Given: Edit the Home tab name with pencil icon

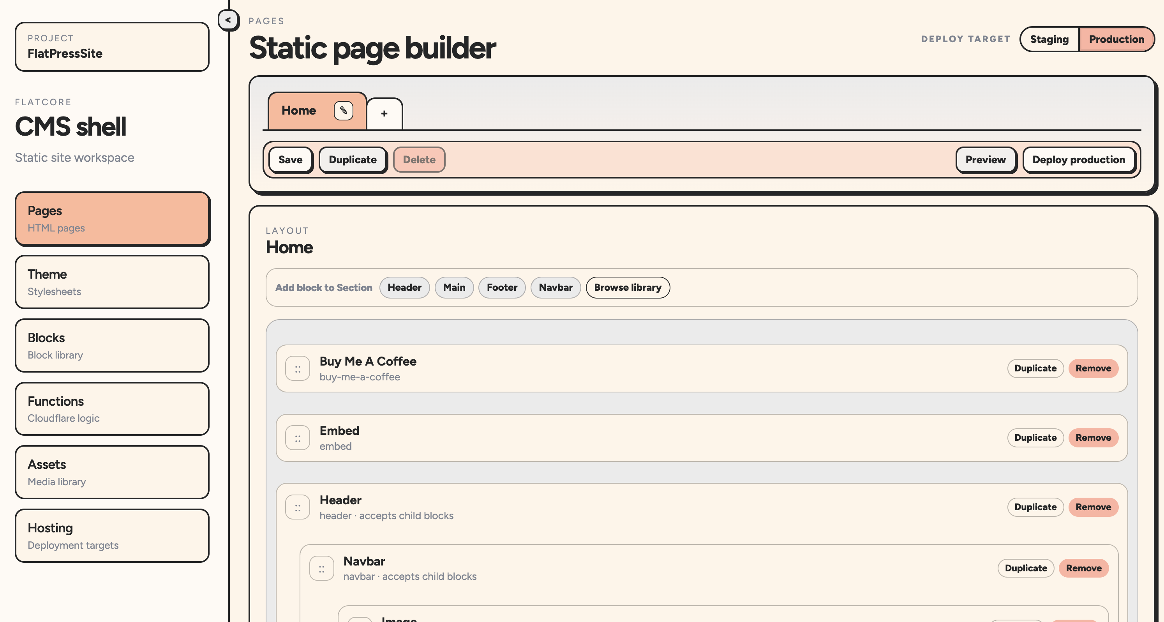Looking at the screenshot, I should tap(344, 111).
